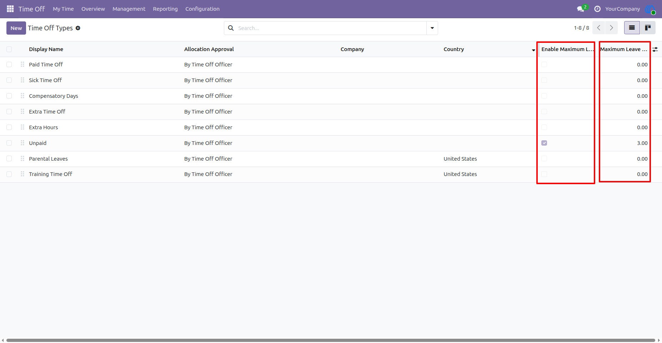Click United States in Parental Leaves row
662x343 pixels.
tap(460, 159)
